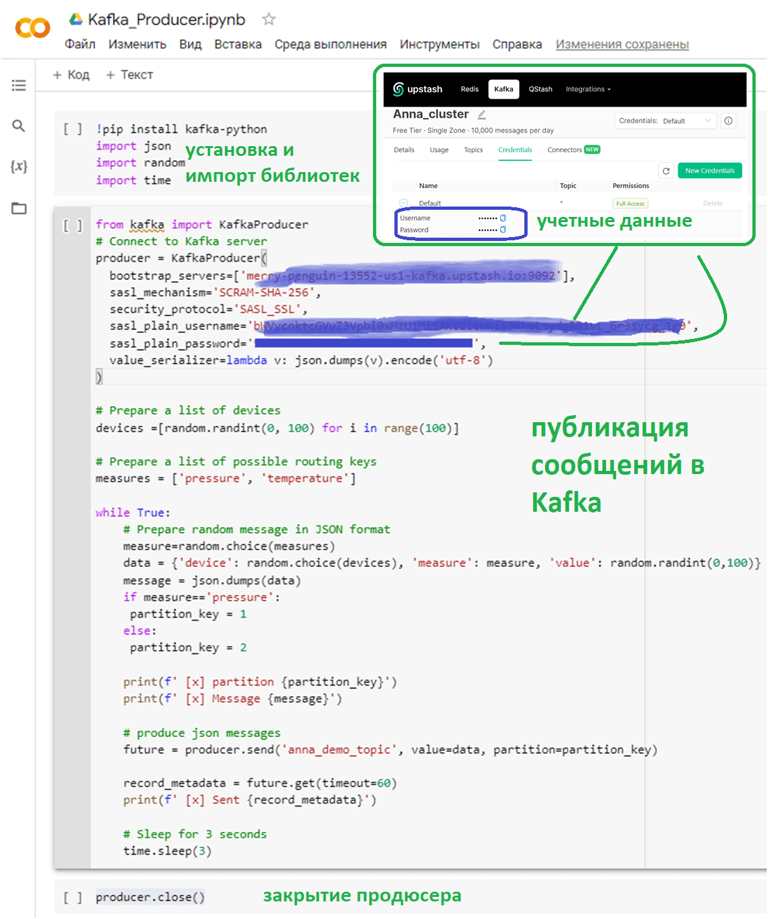Add a code cell with + Код
768x919 pixels.
pyautogui.click(x=71, y=75)
